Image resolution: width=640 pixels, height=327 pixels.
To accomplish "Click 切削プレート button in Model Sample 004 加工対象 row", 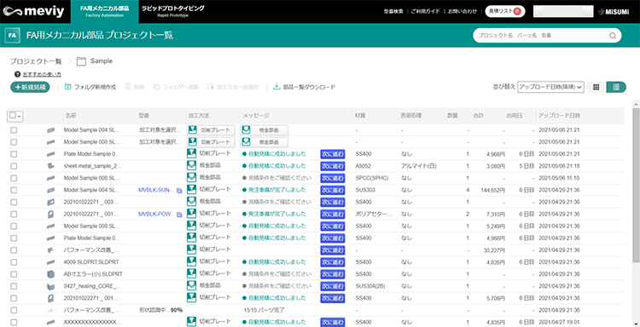I will (x=211, y=130).
